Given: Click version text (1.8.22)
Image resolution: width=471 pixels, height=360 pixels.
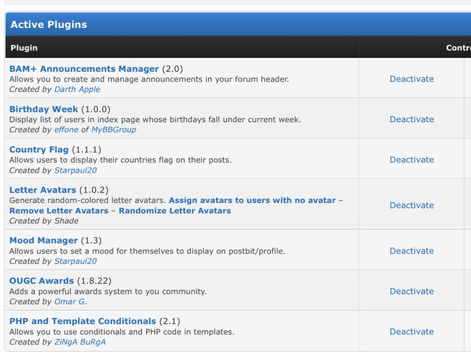Looking at the screenshot, I should 94,281.
